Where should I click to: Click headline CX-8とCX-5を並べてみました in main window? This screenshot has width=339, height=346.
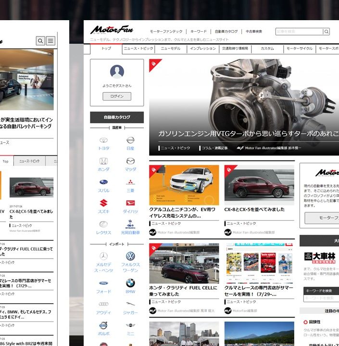(x=254, y=210)
